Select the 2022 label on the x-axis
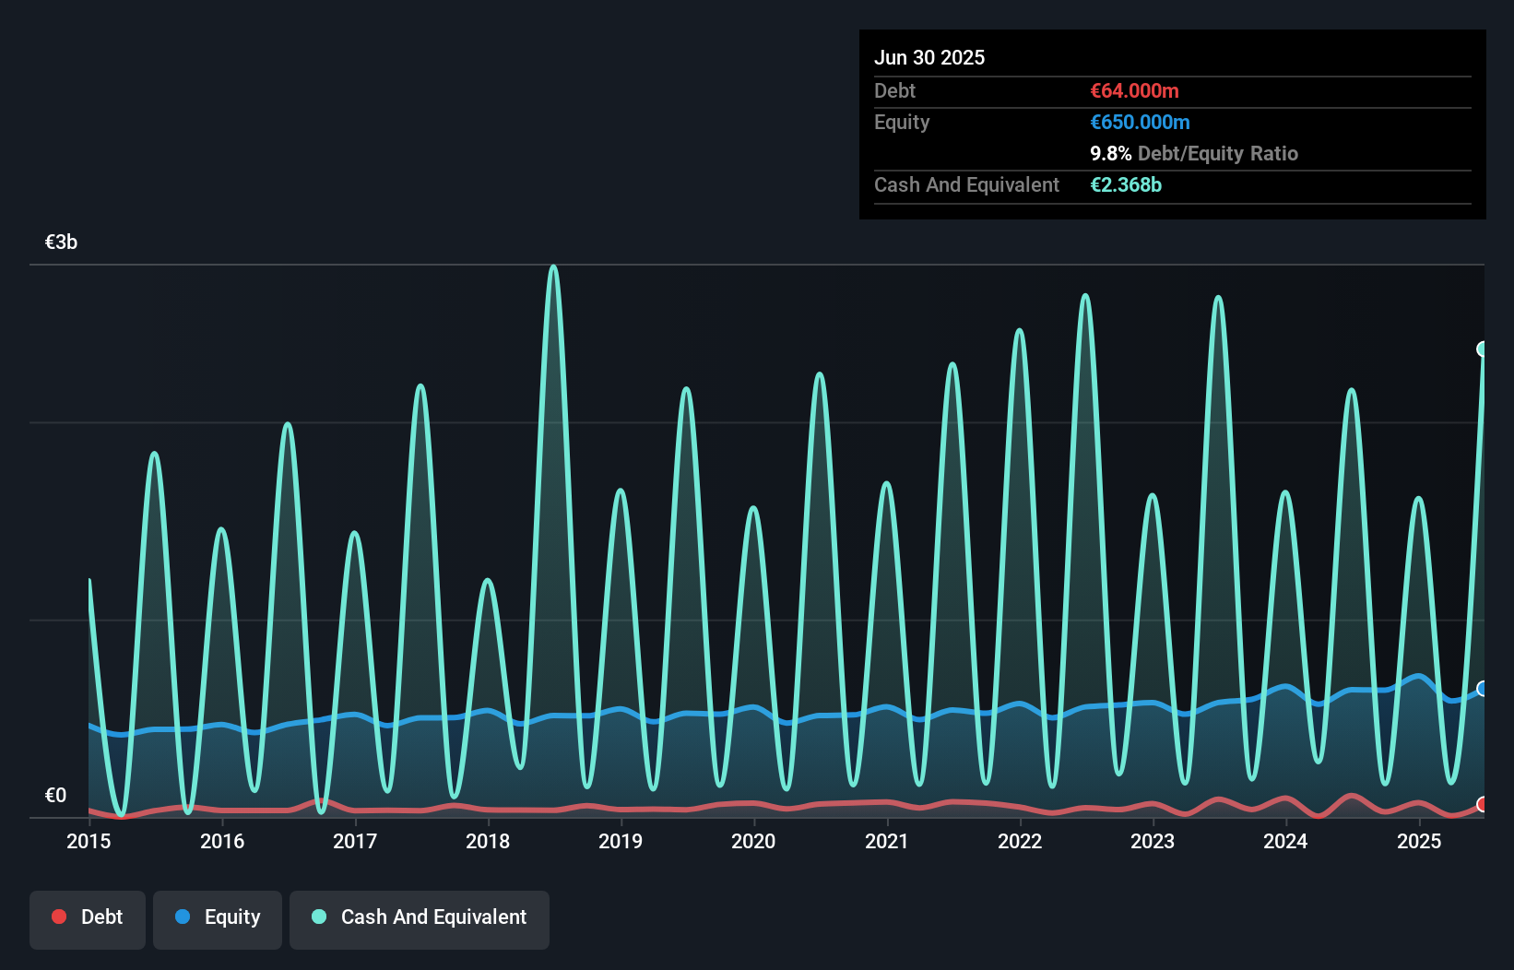 1020,842
